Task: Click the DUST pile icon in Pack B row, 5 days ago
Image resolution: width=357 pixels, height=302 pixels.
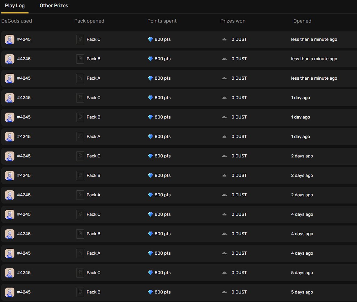Action: pos(224,292)
